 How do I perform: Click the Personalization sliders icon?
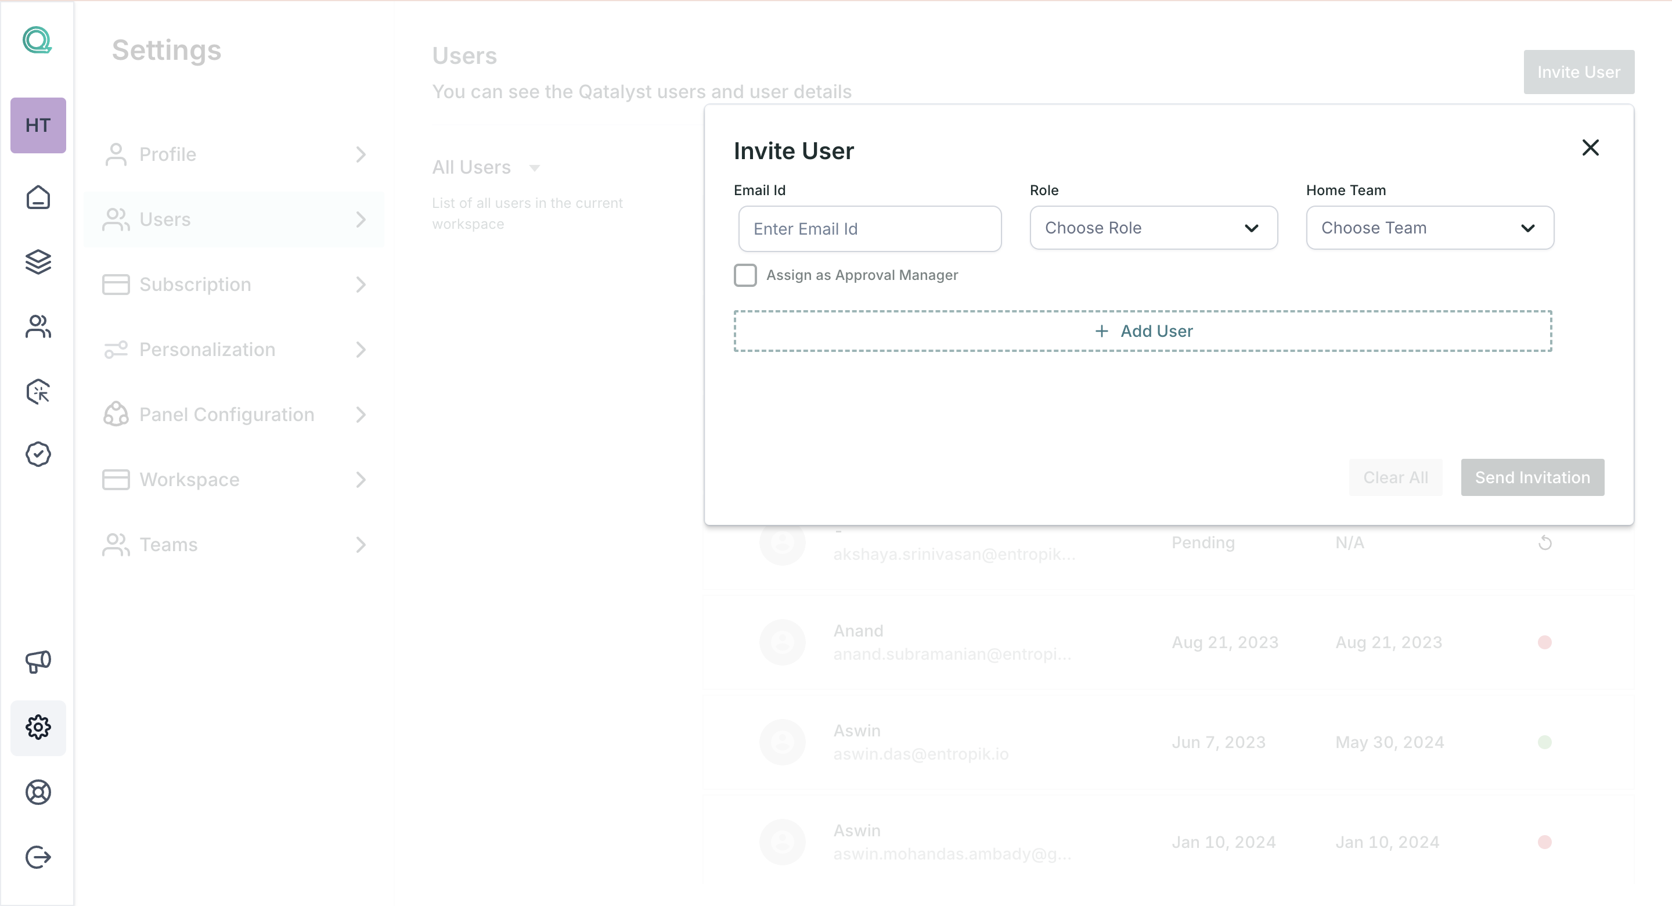[116, 350]
